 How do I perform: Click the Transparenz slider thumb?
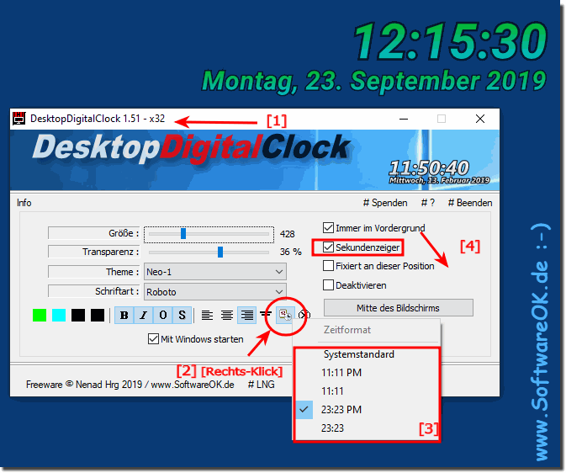pyautogui.click(x=220, y=252)
